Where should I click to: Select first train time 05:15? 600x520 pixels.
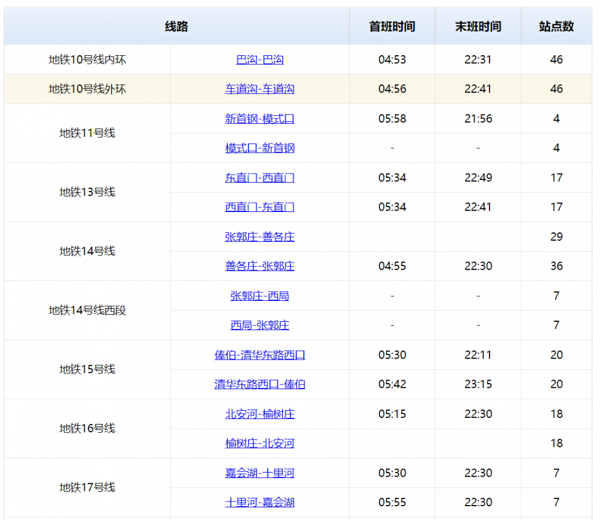click(x=392, y=414)
